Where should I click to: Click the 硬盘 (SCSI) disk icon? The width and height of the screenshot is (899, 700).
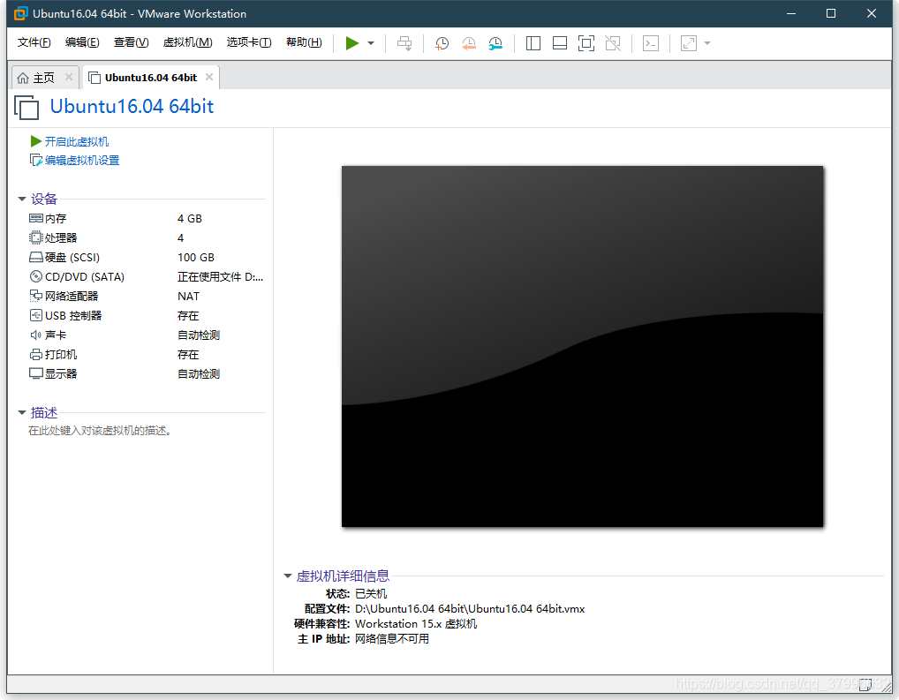pos(35,258)
